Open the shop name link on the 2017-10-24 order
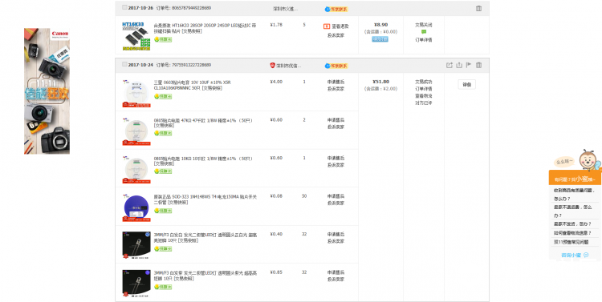602x302 pixels. [x=288, y=66]
